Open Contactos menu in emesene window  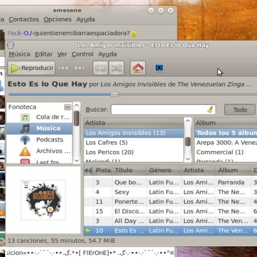[x=24, y=19]
